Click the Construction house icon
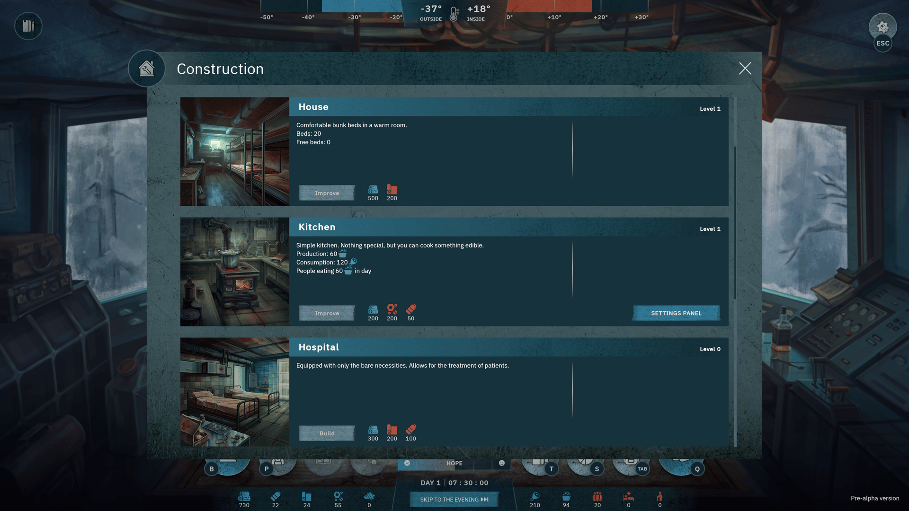Screen dimensions: 909x511 coord(147,69)
